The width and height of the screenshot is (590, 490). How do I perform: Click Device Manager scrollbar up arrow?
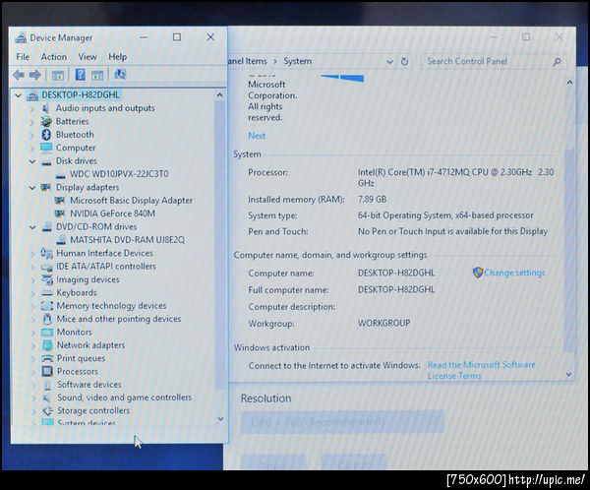click(219, 95)
